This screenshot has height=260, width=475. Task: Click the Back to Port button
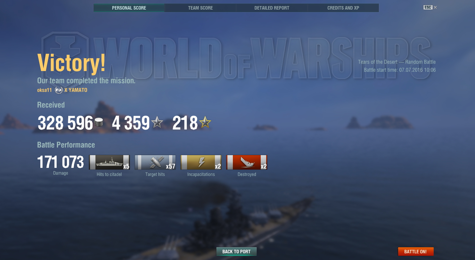(x=236, y=252)
